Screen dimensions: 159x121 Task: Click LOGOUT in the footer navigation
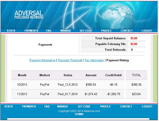point(147,106)
